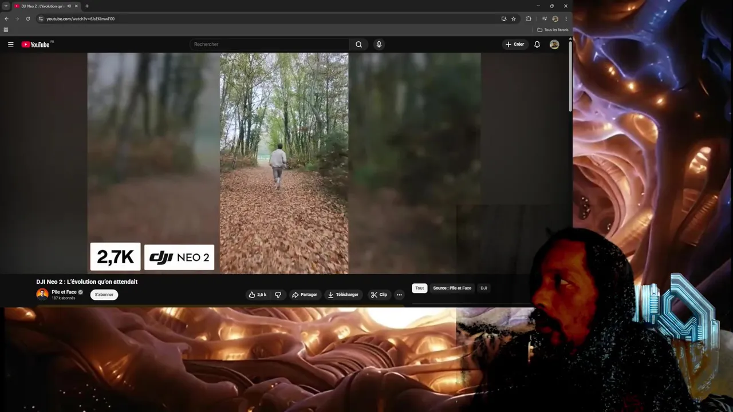Open the three-dot more actions menu
The image size is (733, 412).
(x=399, y=295)
